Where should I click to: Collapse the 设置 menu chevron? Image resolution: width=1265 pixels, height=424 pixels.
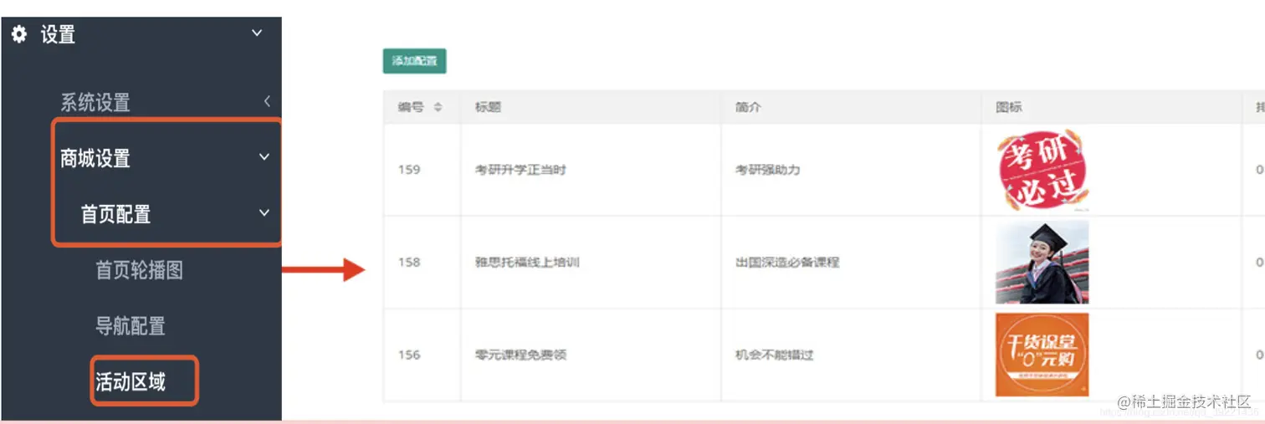[257, 33]
